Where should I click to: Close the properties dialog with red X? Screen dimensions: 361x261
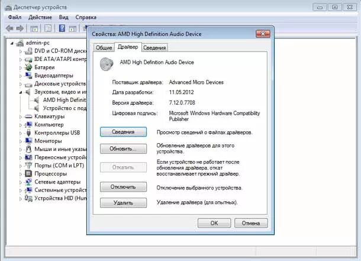click(263, 34)
